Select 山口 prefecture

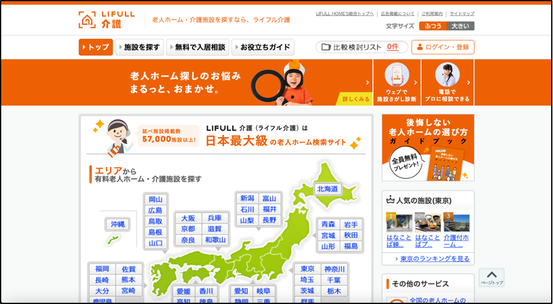155,243
